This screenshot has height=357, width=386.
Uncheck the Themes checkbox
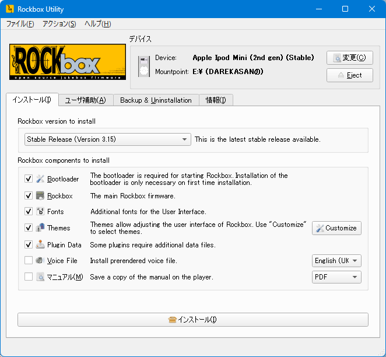click(29, 228)
